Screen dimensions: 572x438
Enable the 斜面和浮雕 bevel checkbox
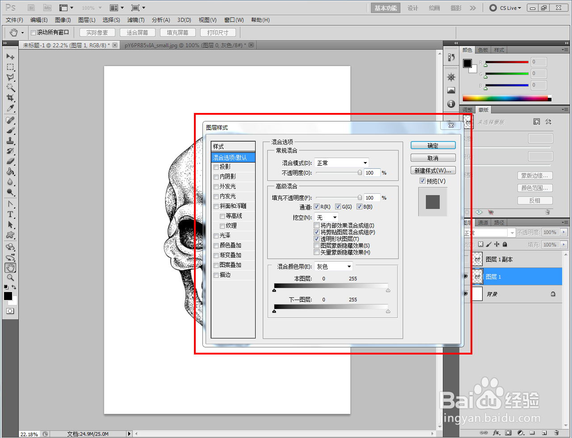coord(216,206)
